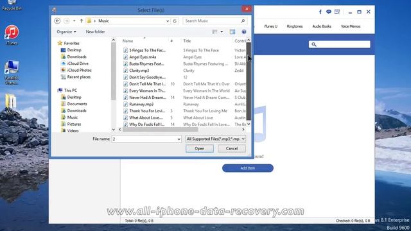
Task: Click the file list vertical scrollbar thumb
Action: (x=249, y=81)
